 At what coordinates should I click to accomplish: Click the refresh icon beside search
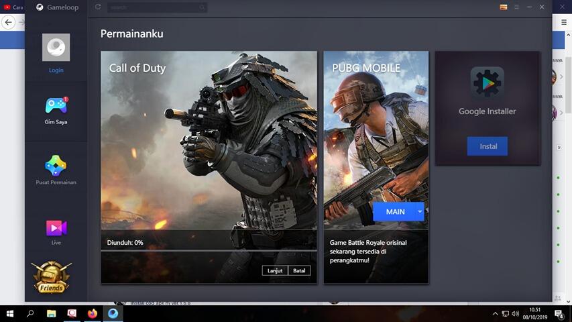tap(98, 7)
